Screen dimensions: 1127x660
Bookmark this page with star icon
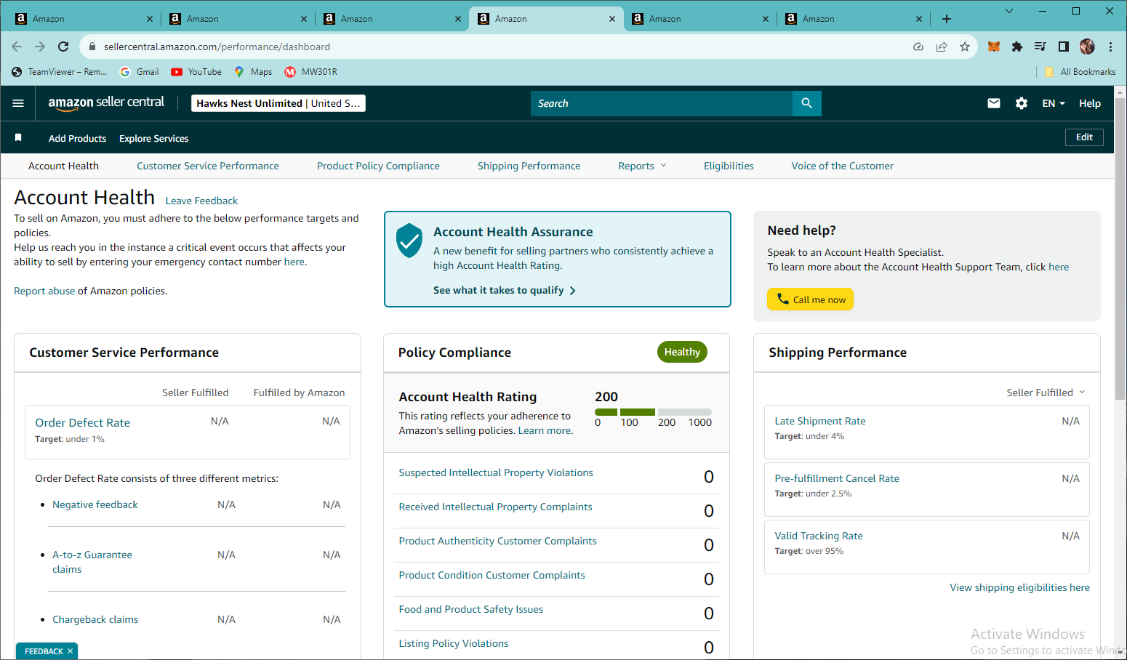pos(965,47)
